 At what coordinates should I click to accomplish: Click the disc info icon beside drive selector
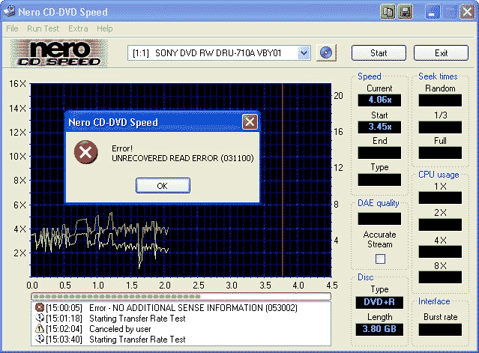[x=326, y=52]
